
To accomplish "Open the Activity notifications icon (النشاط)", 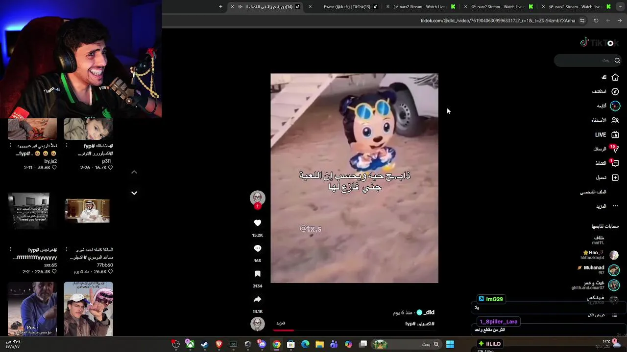I will click(x=615, y=163).
